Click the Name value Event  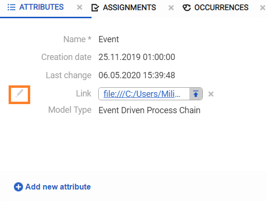point(109,39)
